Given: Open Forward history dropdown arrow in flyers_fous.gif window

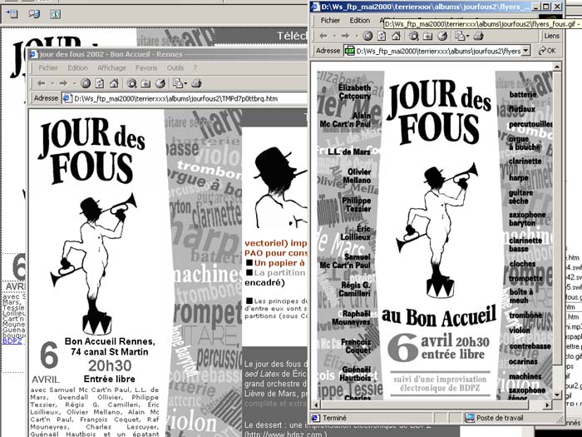Looking at the screenshot, I should coord(357,37).
